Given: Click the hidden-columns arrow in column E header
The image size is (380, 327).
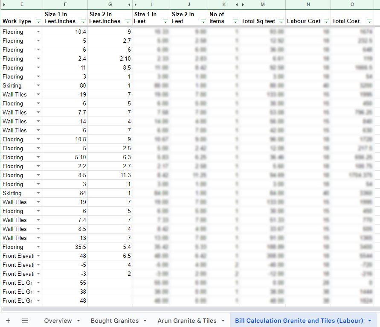Looking at the screenshot, I should pos(4,4).
